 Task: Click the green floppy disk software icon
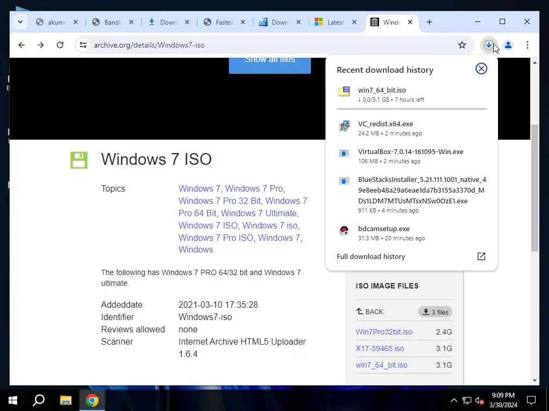(79, 160)
